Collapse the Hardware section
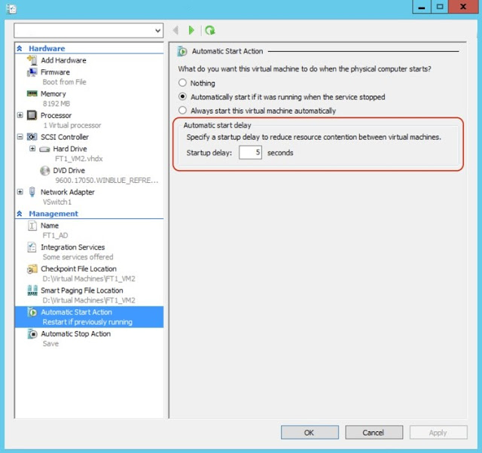 coord(20,48)
